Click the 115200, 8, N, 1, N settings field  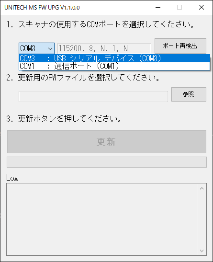click(x=104, y=48)
